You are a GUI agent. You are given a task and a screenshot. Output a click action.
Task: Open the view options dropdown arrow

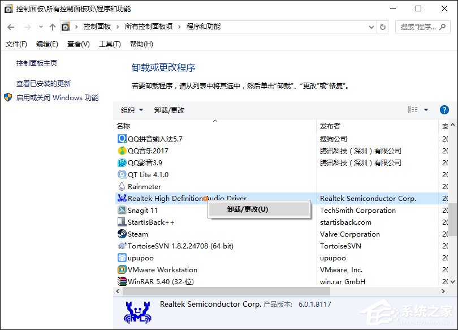coord(426,110)
